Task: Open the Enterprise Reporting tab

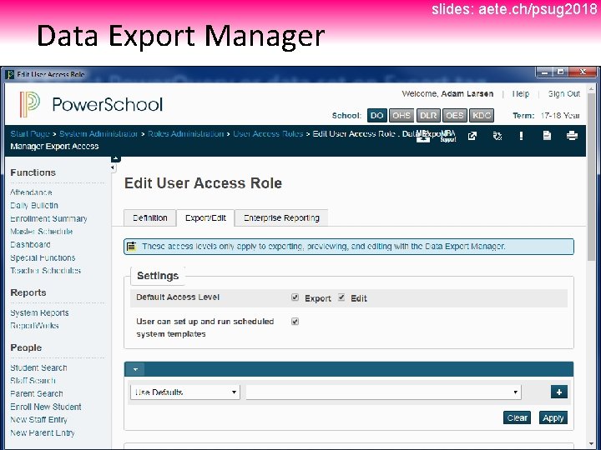Action: pos(281,217)
